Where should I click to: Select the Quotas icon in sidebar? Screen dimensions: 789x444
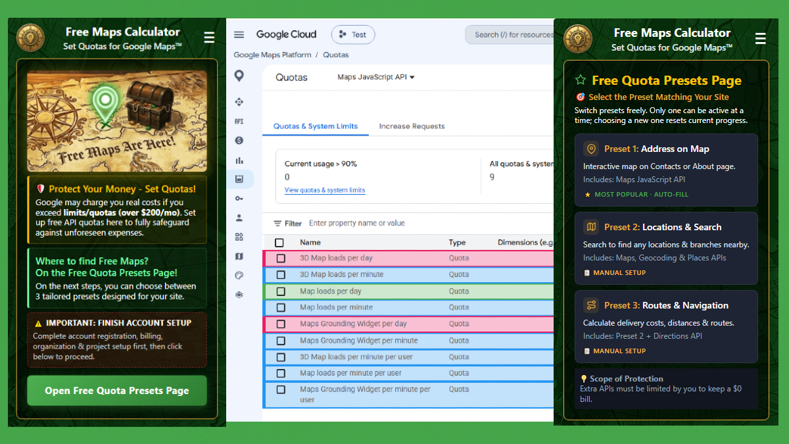(x=239, y=179)
